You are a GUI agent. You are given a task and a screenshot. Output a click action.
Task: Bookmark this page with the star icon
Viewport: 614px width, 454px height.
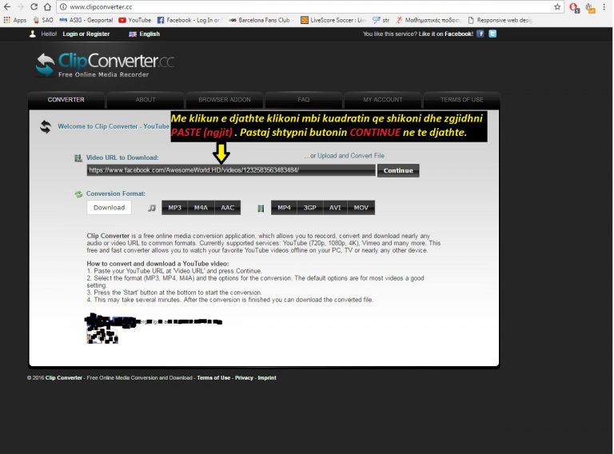(557, 6)
